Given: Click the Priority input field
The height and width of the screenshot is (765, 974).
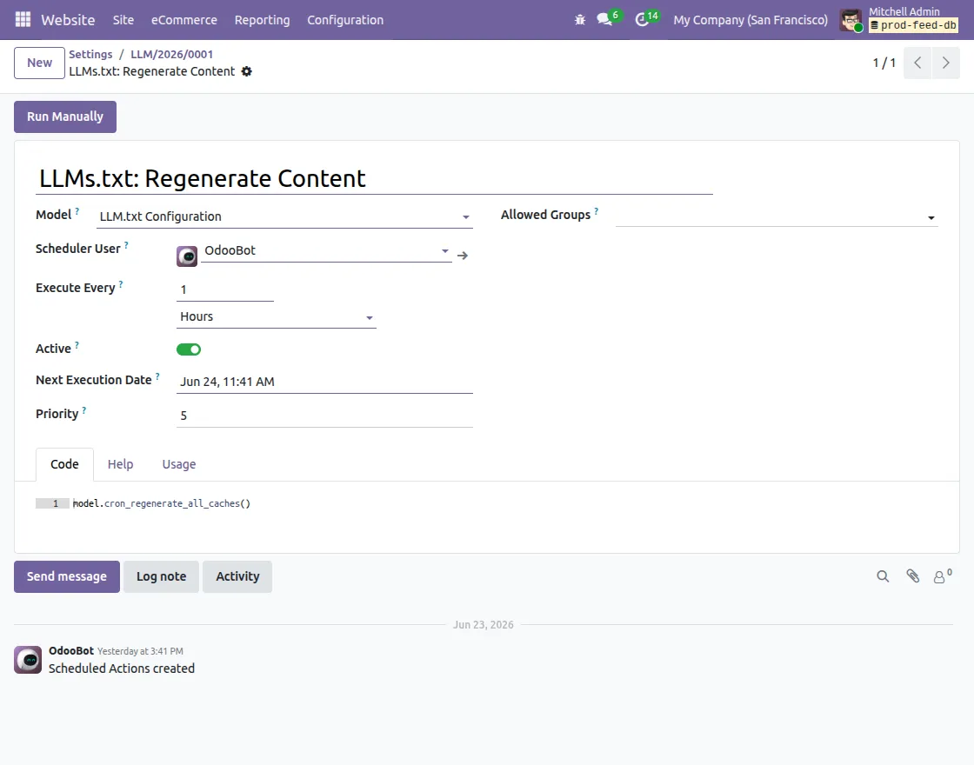Looking at the screenshot, I should (325, 416).
